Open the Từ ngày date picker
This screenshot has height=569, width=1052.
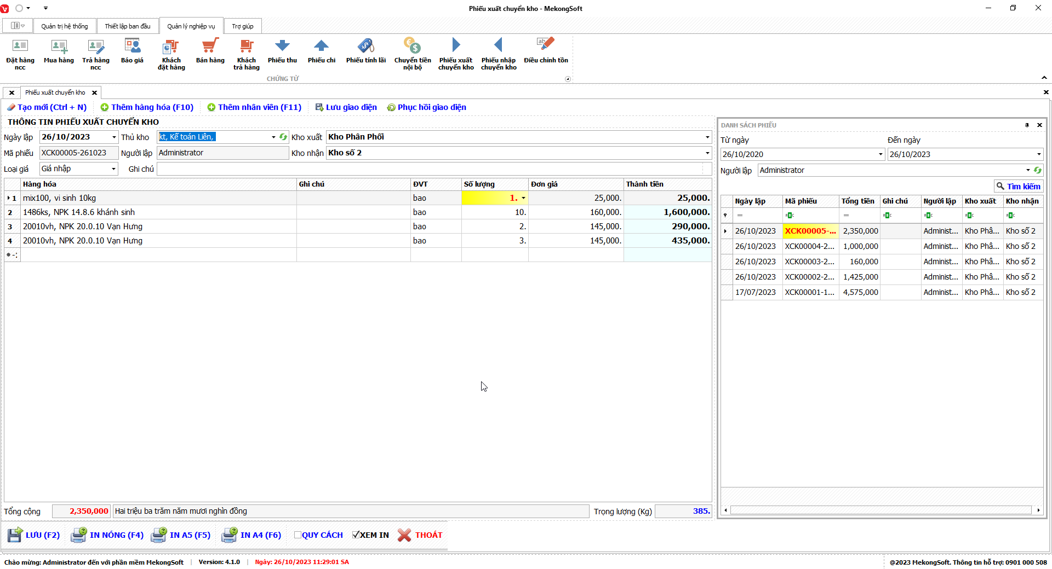coord(881,154)
